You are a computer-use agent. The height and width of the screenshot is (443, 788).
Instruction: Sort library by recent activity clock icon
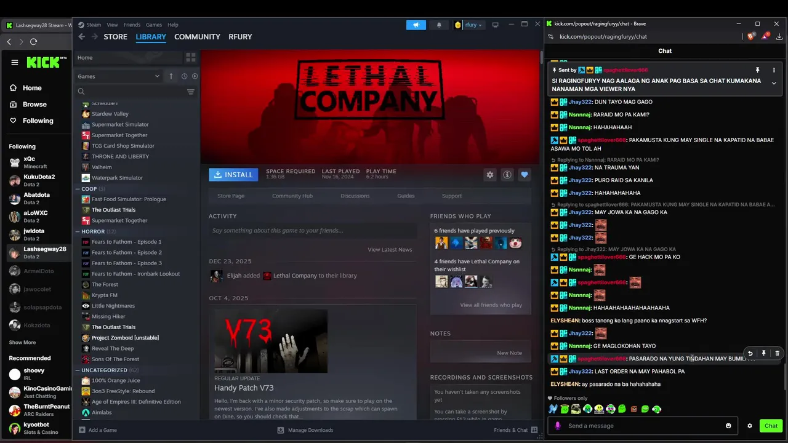(x=184, y=76)
